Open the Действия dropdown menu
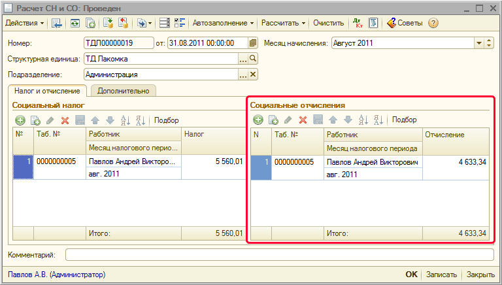 (x=25, y=23)
